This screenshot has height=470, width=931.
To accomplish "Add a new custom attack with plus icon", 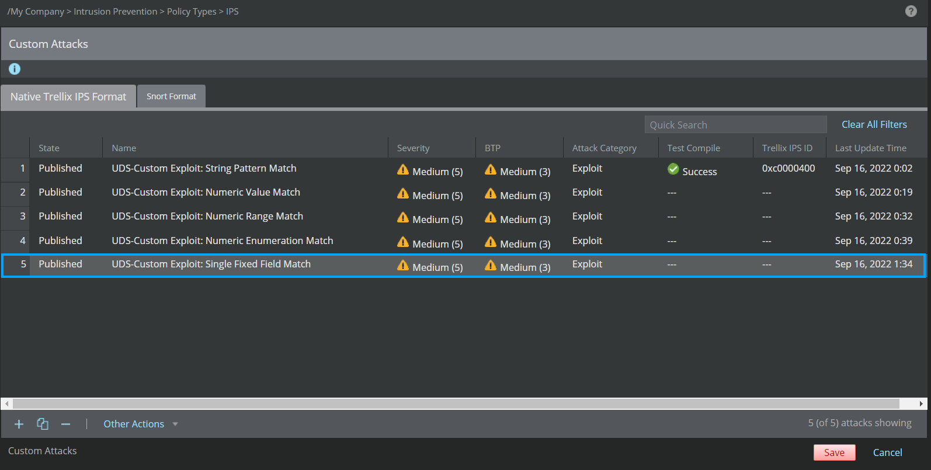I will (19, 424).
